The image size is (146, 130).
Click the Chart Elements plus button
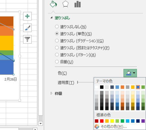[27, 16]
